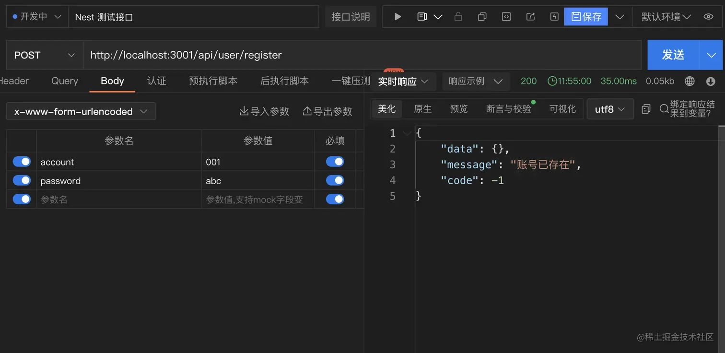The width and height of the screenshot is (725, 353).
Task: Click the 发送 send button
Action: (673, 55)
